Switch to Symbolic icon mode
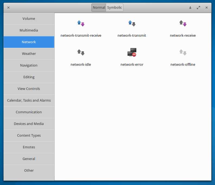215x185 pixels. pyautogui.click(x=115, y=8)
